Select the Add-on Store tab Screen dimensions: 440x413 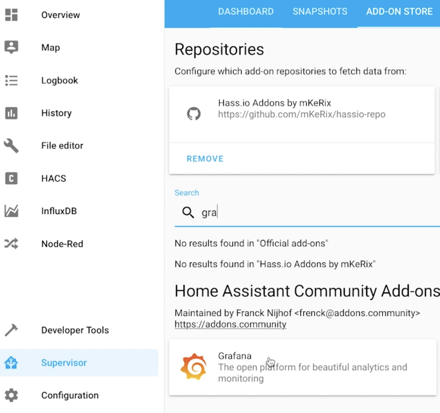click(x=399, y=12)
